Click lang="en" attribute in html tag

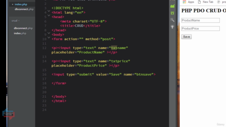74,13
